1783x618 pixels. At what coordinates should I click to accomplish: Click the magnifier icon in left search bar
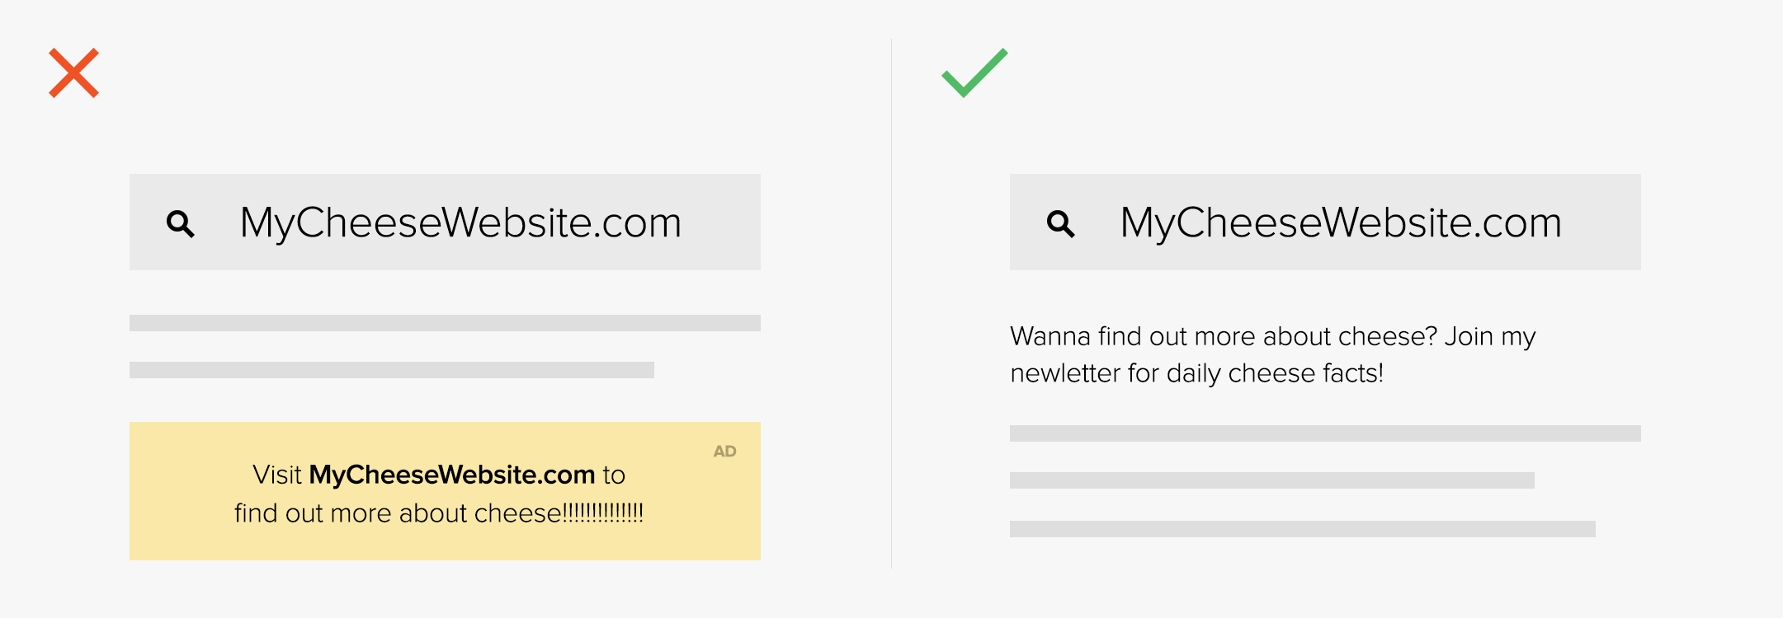181,223
